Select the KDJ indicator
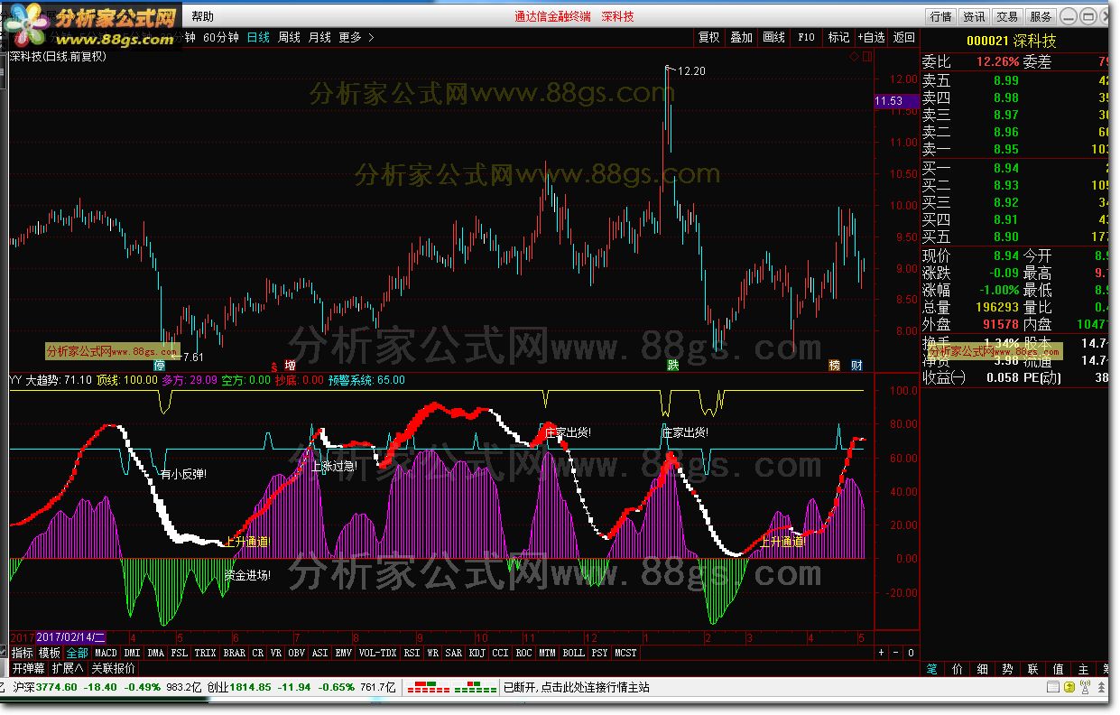This screenshot has width=1120, height=715. coord(477,653)
